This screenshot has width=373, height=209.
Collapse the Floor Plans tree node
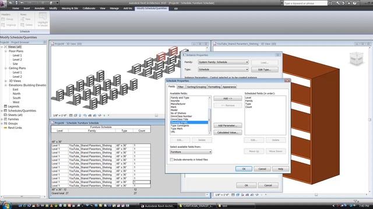pyautogui.click(x=6, y=51)
